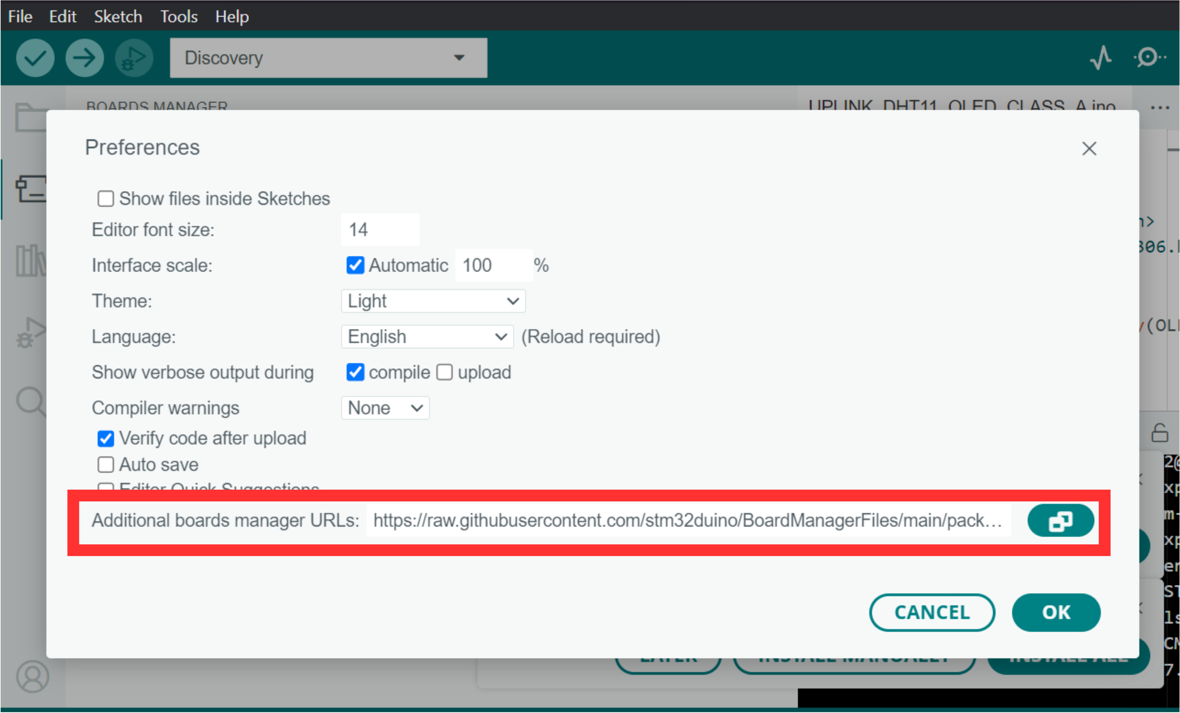Click the Start Debugging toolbar icon
The height and width of the screenshot is (713, 1180).
click(x=134, y=58)
